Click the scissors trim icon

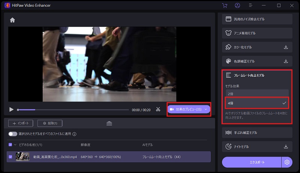click(x=158, y=109)
